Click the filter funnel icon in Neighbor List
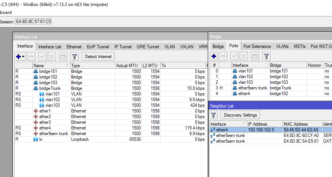The image size is (332, 177). coord(213,115)
